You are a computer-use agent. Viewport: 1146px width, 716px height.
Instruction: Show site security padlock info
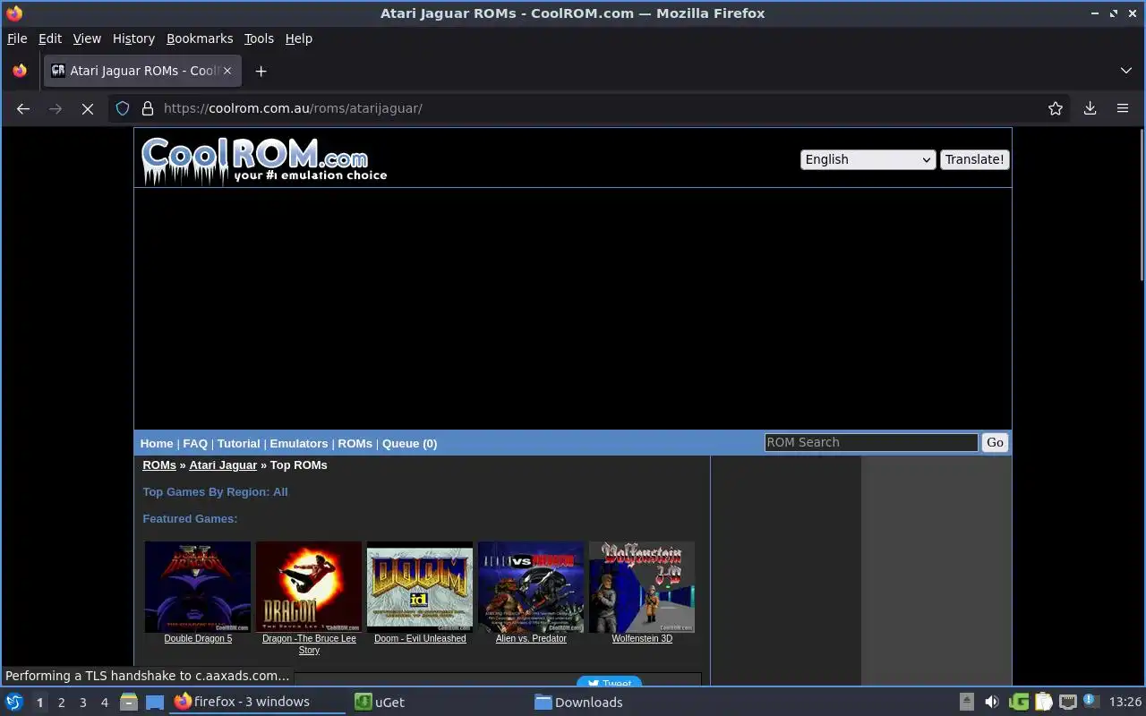point(149,108)
